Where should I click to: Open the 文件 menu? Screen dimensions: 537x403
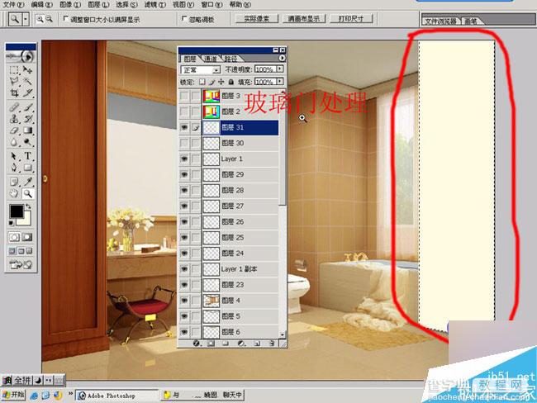tap(14, 5)
